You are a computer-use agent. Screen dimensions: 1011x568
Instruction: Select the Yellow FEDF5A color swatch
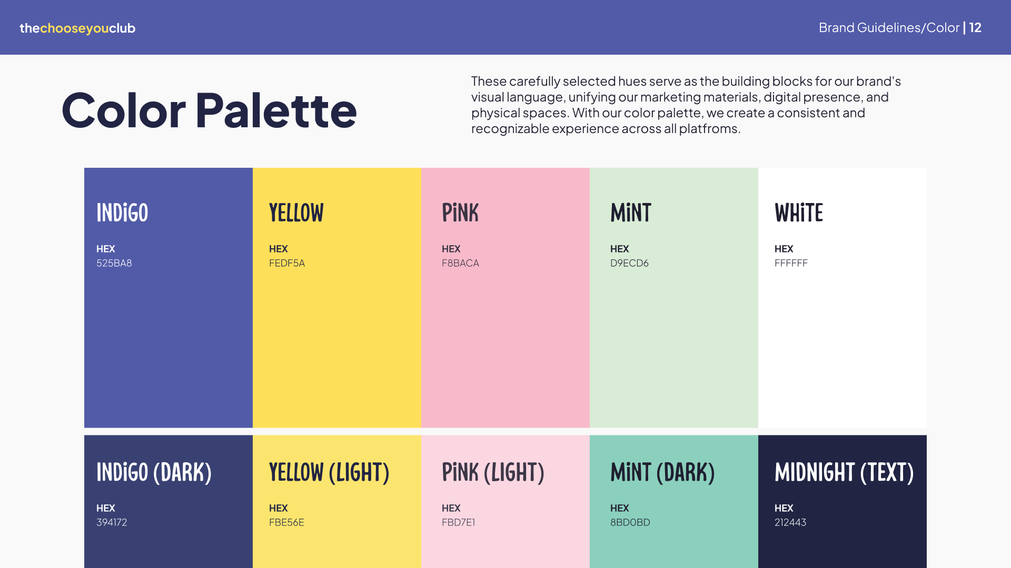pos(337,298)
